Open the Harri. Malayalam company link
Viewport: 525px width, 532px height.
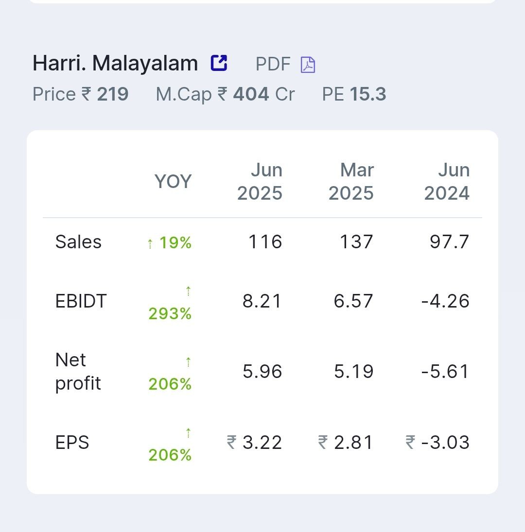pyautogui.click(x=115, y=63)
